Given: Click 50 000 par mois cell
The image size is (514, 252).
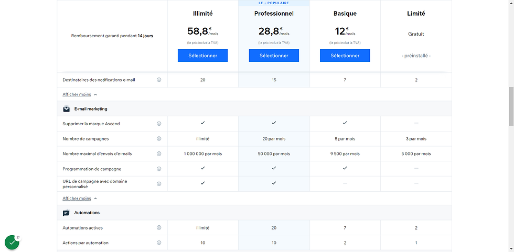Looking at the screenshot, I should pos(274,154).
